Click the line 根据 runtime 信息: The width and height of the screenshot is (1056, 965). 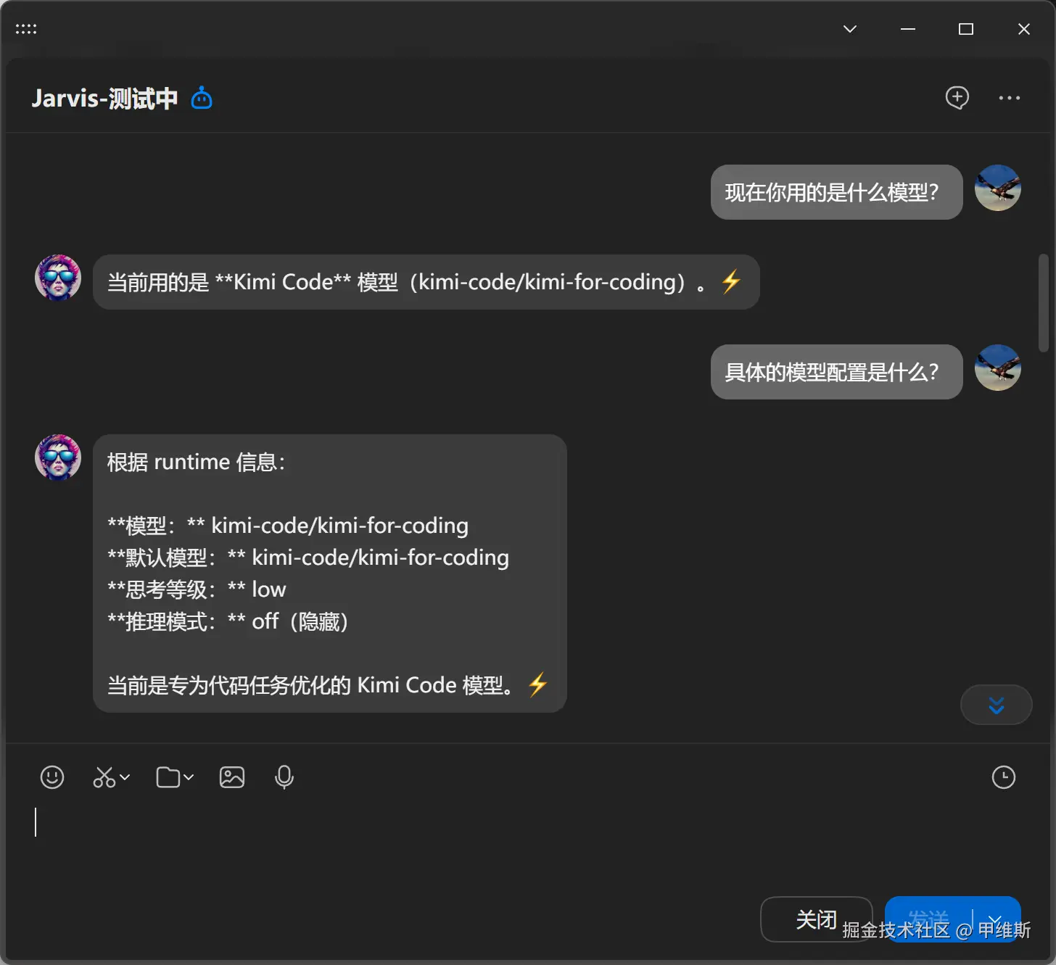click(x=197, y=462)
